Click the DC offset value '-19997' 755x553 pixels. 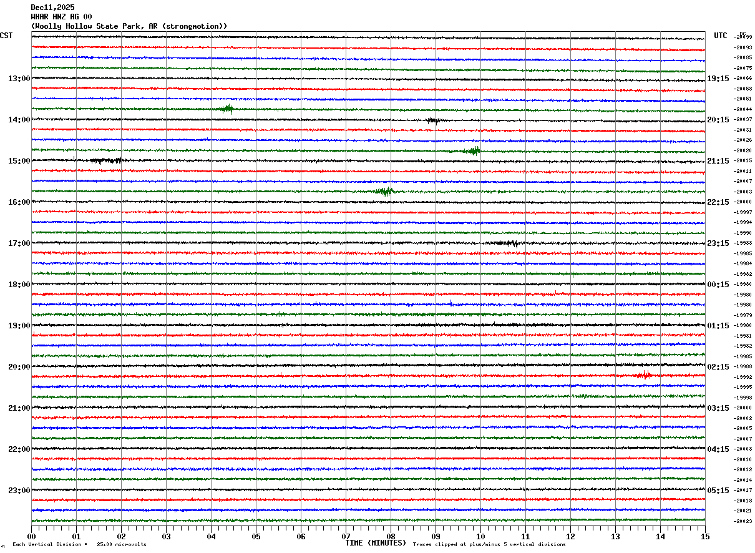(x=743, y=212)
